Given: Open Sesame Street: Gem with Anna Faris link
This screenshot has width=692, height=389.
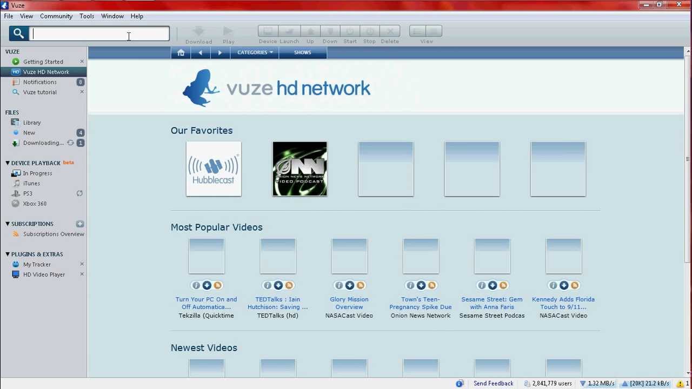Looking at the screenshot, I should click(x=492, y=303).
